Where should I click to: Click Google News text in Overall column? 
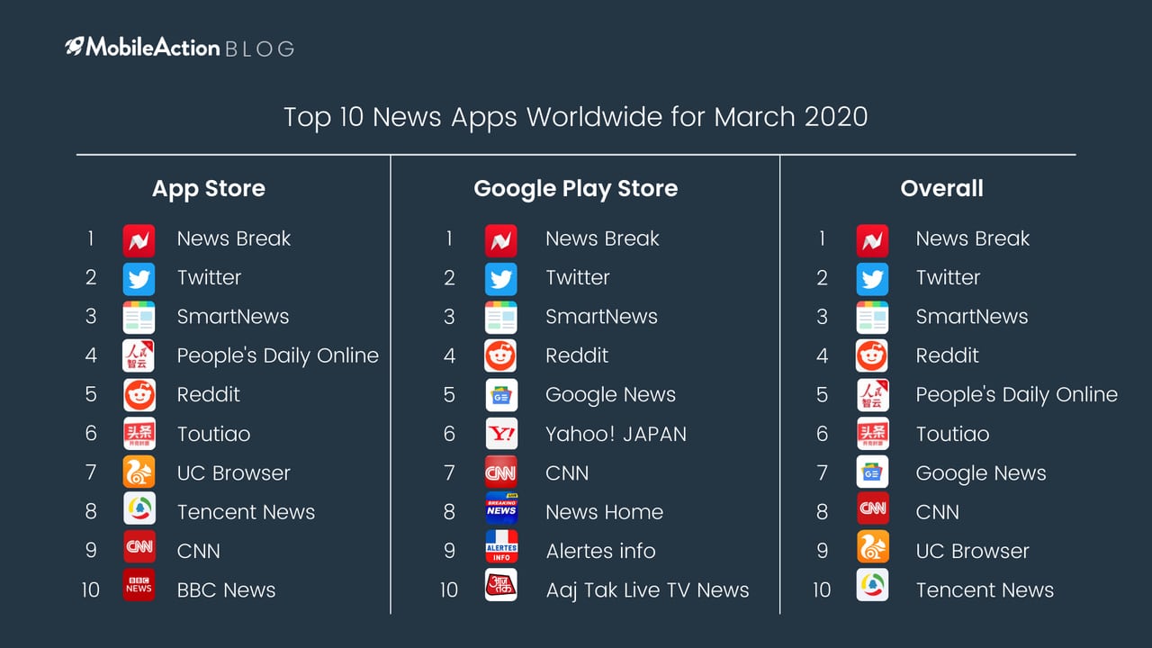[x=981, y=473]
